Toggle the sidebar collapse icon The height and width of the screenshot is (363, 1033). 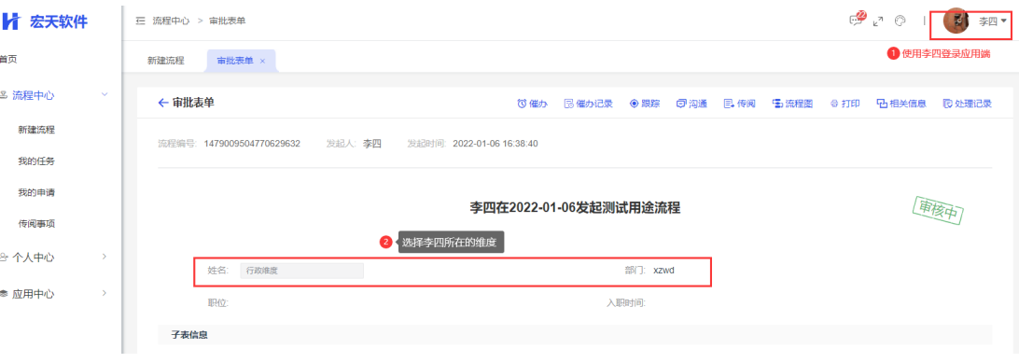(x=140, y=21)
